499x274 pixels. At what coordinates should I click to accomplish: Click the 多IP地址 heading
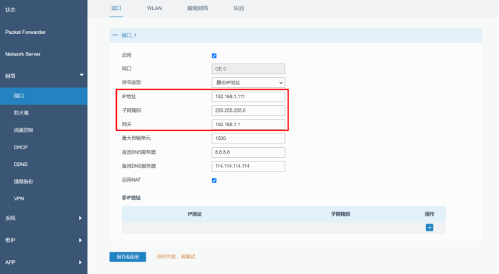[131, 198]
